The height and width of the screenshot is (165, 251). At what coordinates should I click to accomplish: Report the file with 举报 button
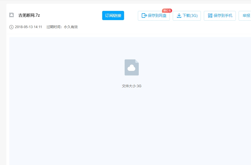coord(245,15)
